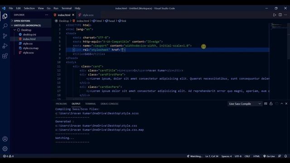Click Desktop in the breadcrumb

click(64, 21)
